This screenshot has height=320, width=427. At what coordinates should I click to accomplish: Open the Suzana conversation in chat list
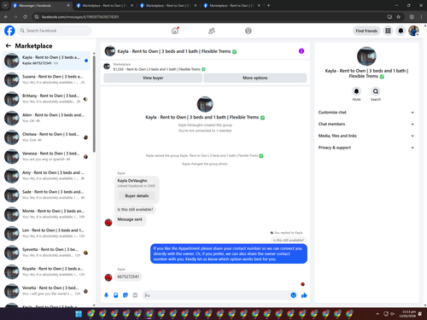[x=46, y=79]
